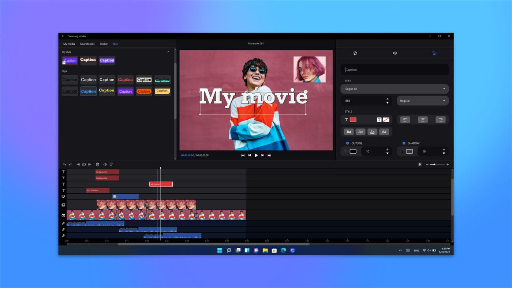Decrease font size 888 with down arrow

tap(388, 103)
